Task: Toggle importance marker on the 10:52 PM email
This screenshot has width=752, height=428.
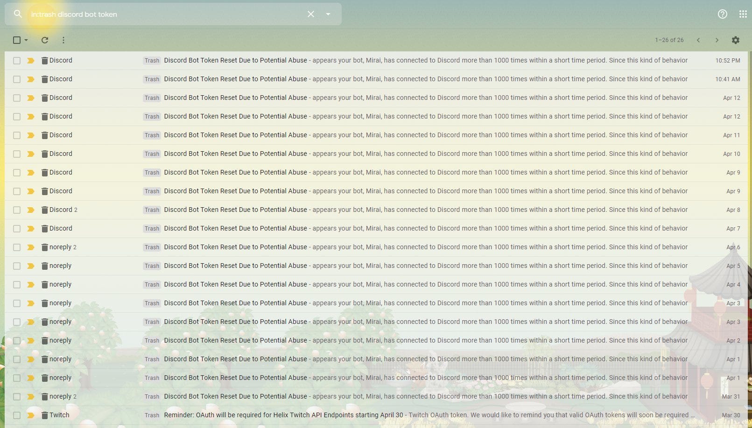Action: pos(31,61)
